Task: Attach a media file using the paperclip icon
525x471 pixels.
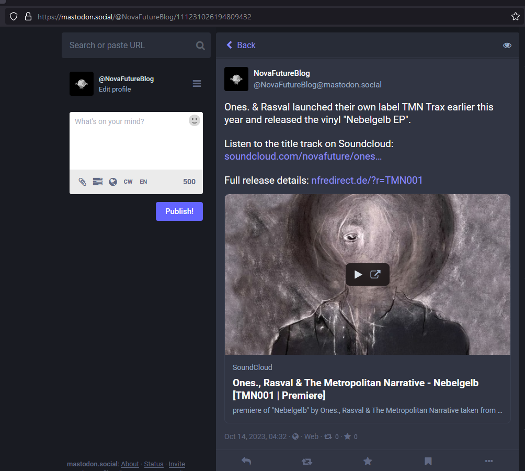Action: [82, 182]
